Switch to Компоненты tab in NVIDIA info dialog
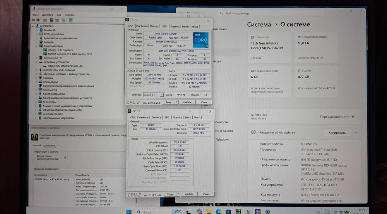The height and width of the screenshot is (214, 387). pyautogui.click(x=50, y=146)
